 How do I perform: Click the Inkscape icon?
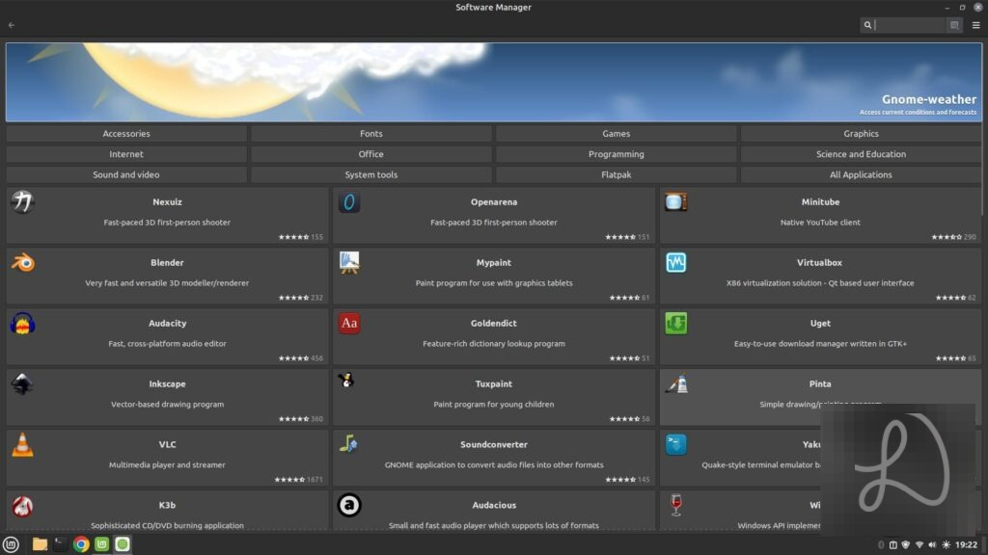(x=22, y=383)
